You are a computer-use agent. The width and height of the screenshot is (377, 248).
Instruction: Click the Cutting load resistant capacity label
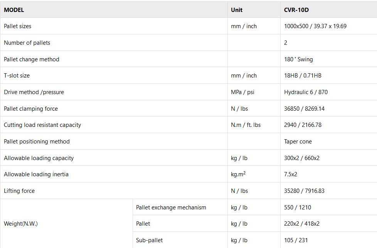(42, 125)
